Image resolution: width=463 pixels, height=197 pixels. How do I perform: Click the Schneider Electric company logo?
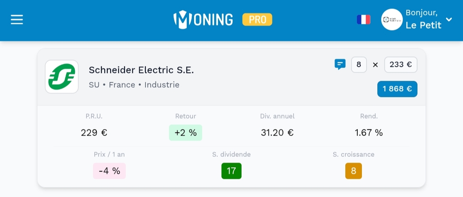(x=62, y=76)
